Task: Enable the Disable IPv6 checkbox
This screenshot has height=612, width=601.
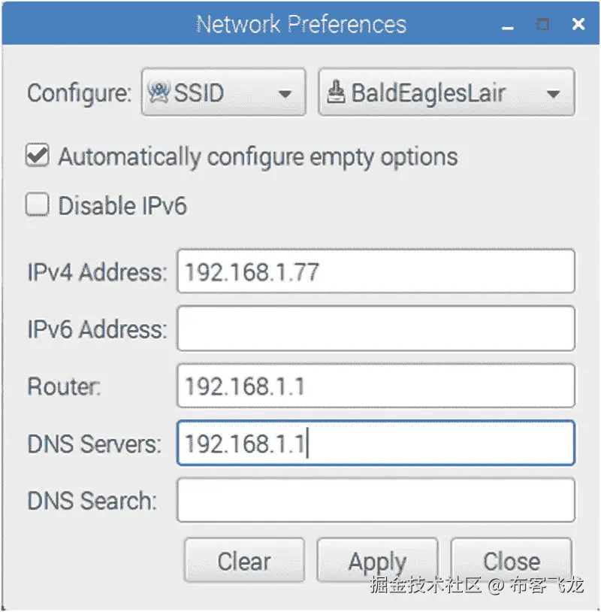Action: (38, 205)
